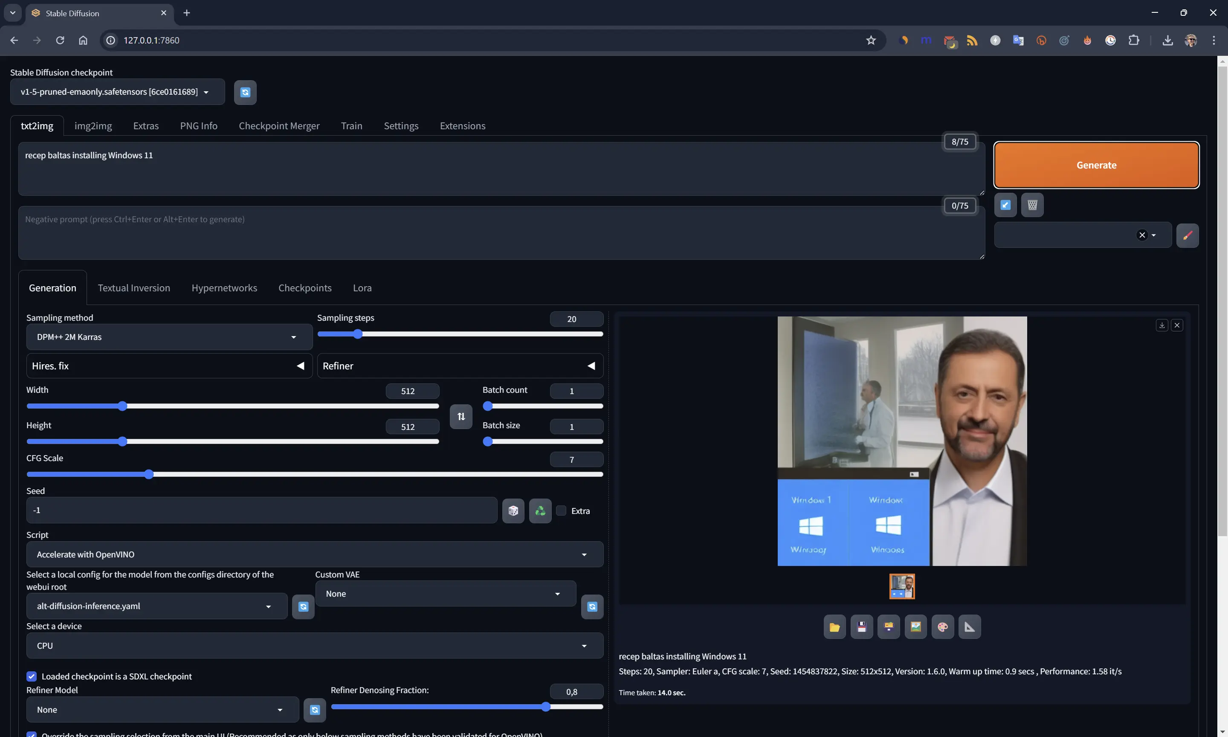
Task: Save images as a zip archive
Action: (889, 627)
